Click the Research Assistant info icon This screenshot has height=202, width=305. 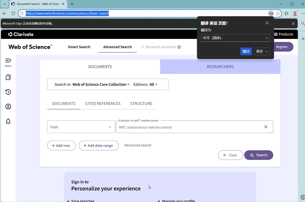tap(179, 47)
